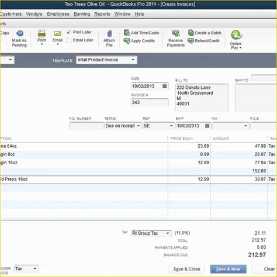Screen dimensions: 277x277
Task: Enable the Email Later checkbox
Action: (68, 40)
